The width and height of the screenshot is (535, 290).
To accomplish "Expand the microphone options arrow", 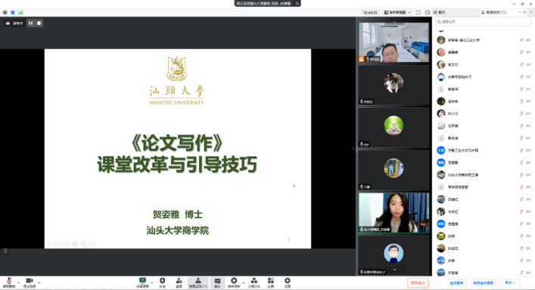I will pos(18,283).
